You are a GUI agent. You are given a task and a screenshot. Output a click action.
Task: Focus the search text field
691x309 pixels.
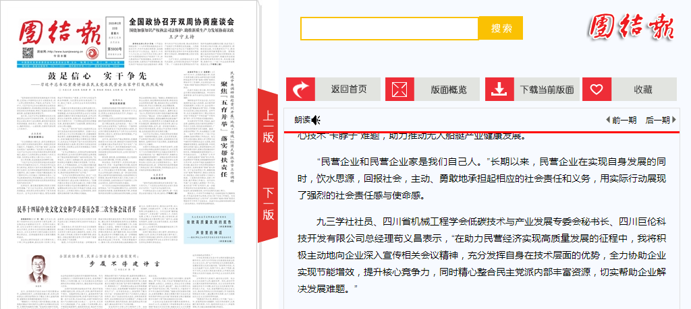coord(389,28)
